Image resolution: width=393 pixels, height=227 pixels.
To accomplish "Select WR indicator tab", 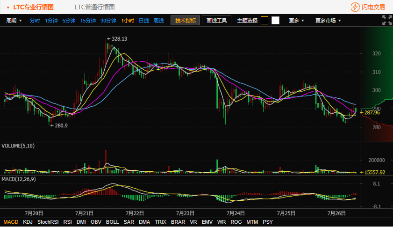I will coord(222,222).
